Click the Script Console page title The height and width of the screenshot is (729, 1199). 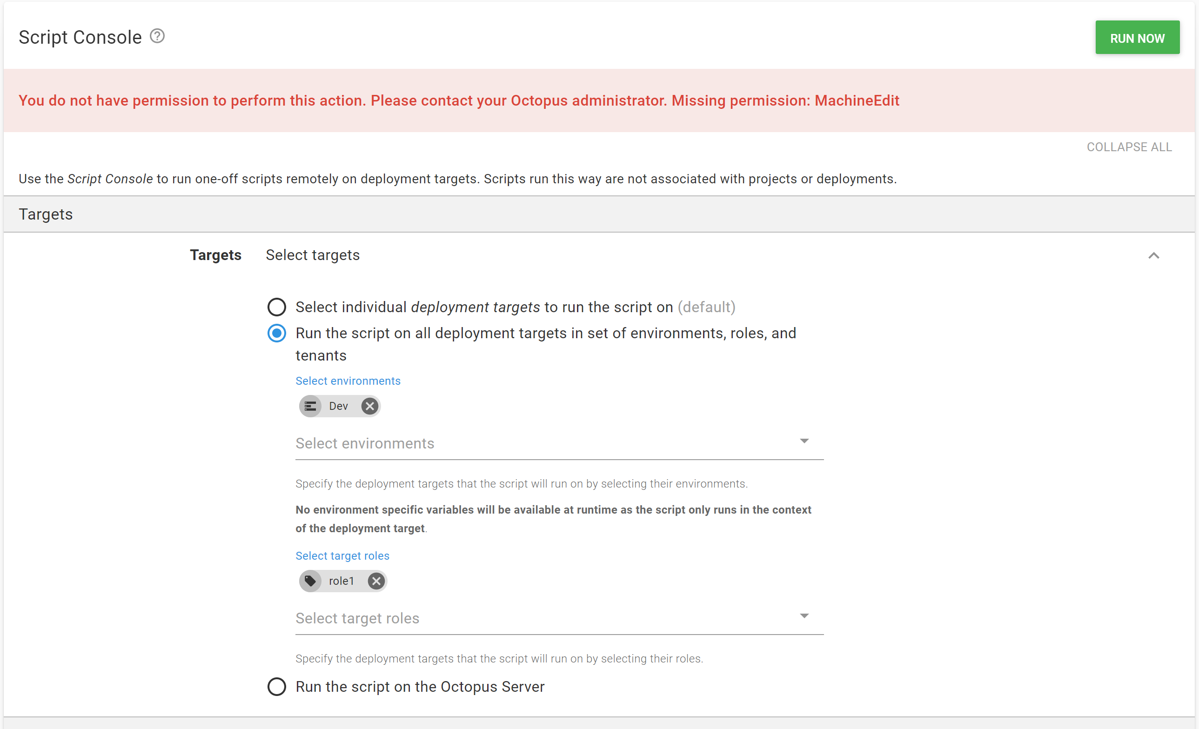point(78,36)
